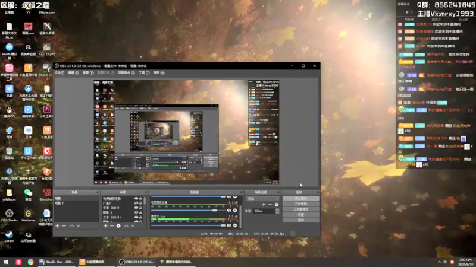Toggle visibility of 视频捕获设备 source

(136, 199)
